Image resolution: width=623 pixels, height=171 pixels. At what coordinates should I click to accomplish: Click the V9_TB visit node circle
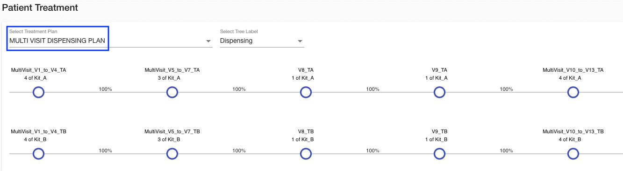[x=439, y=154]
